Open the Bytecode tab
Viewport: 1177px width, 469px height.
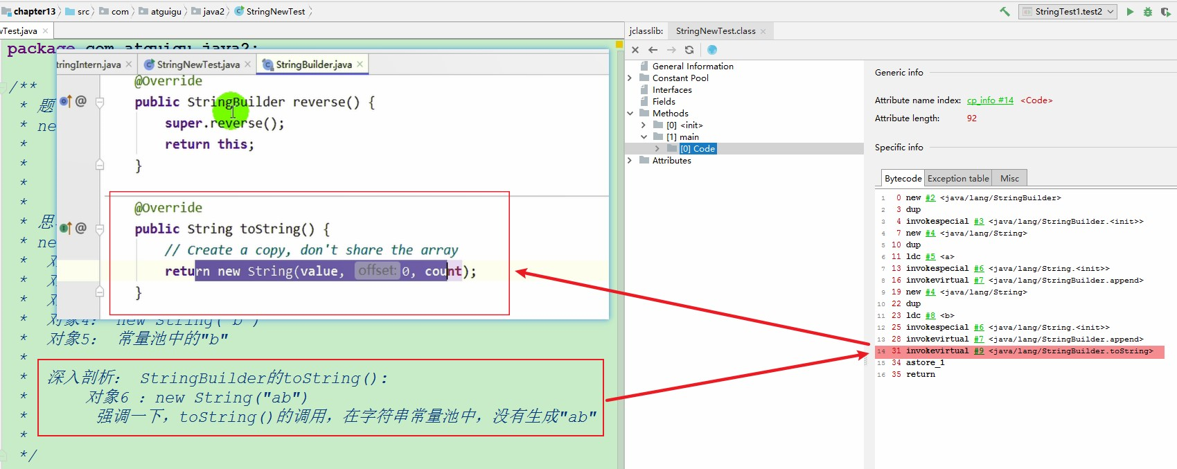[x=903, y=178]
